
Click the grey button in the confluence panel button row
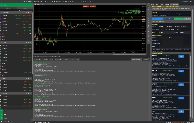[188, 19]
